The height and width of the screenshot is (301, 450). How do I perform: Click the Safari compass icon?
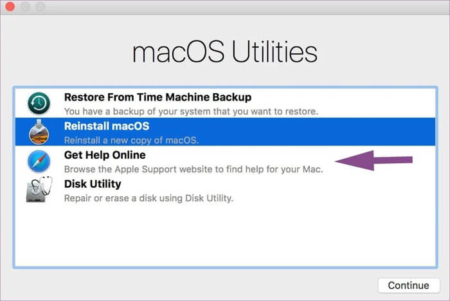coord(39,161)
